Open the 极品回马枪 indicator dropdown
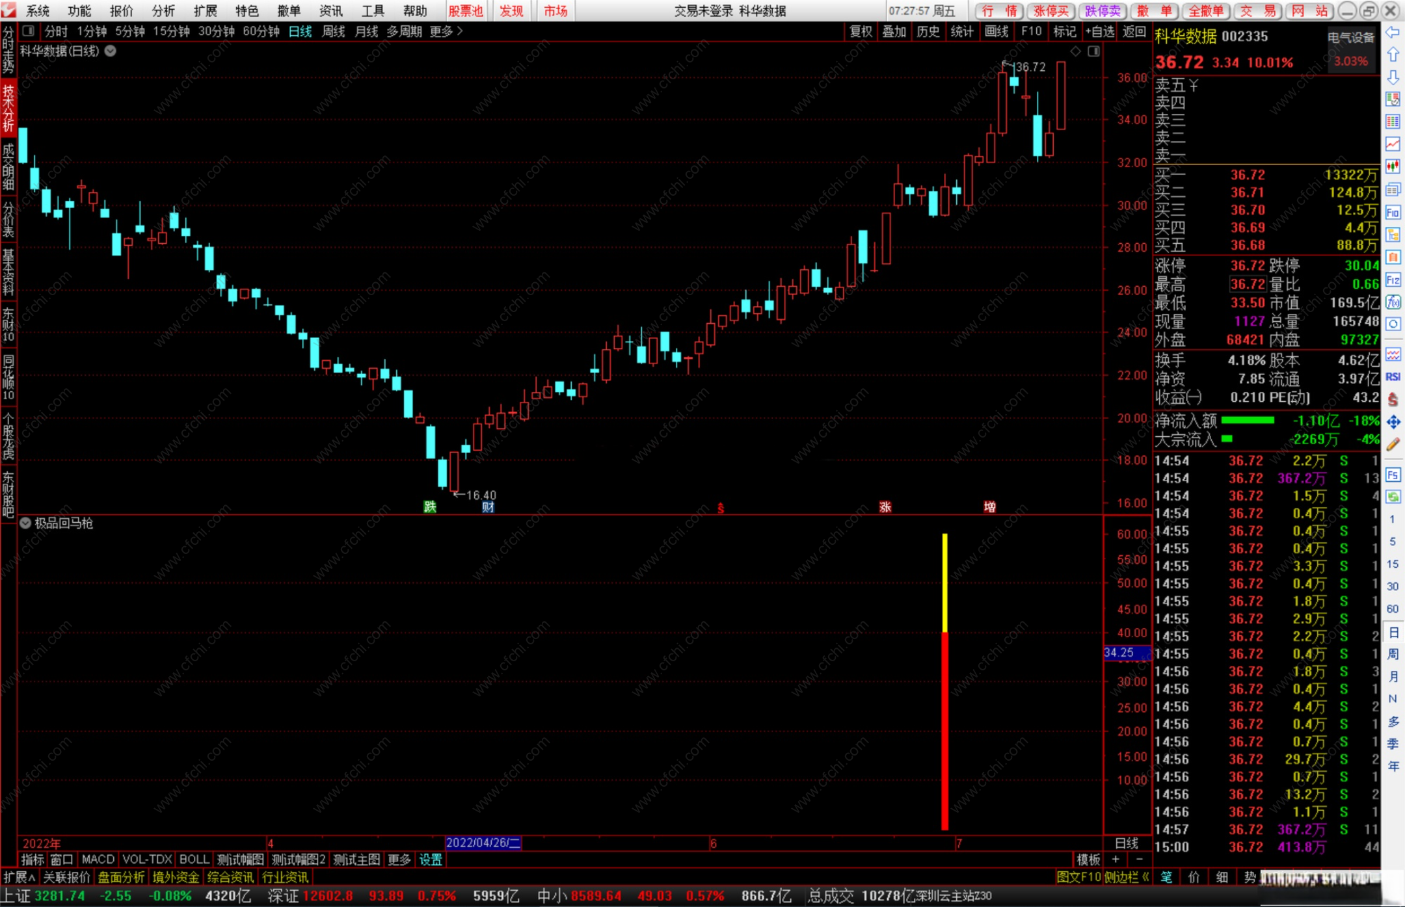1405x907 pixels. click(25, 523)
